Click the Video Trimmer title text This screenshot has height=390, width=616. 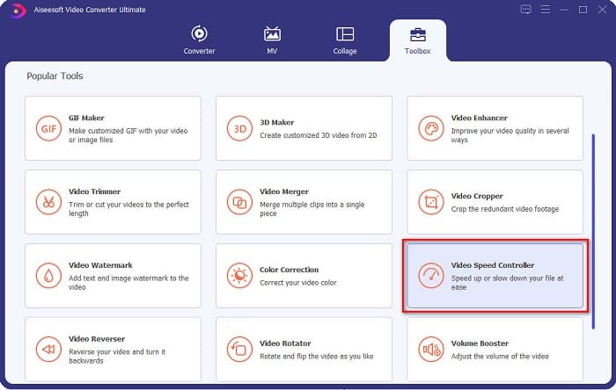[95, 191]
